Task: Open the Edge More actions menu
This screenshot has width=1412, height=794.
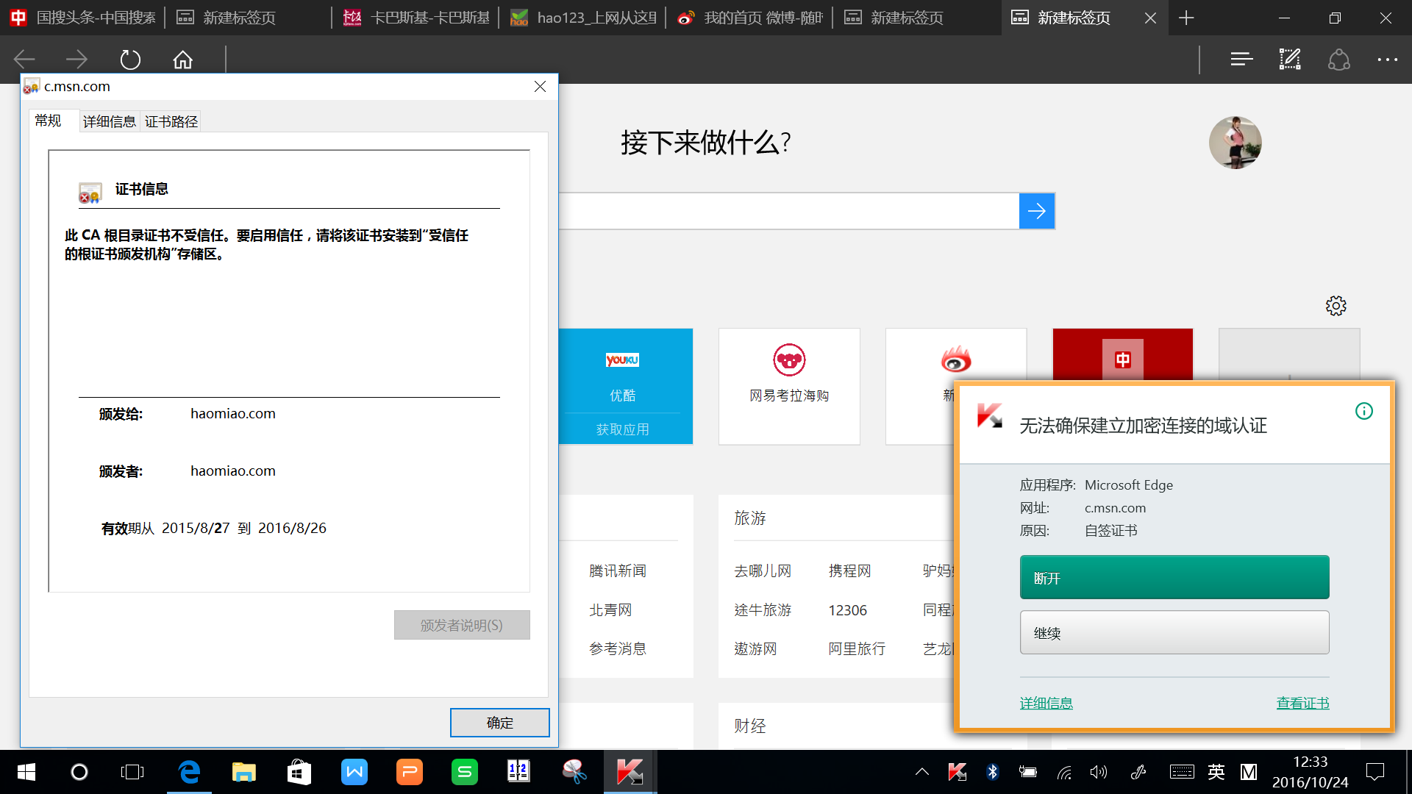Action: tap(1387, 60)
